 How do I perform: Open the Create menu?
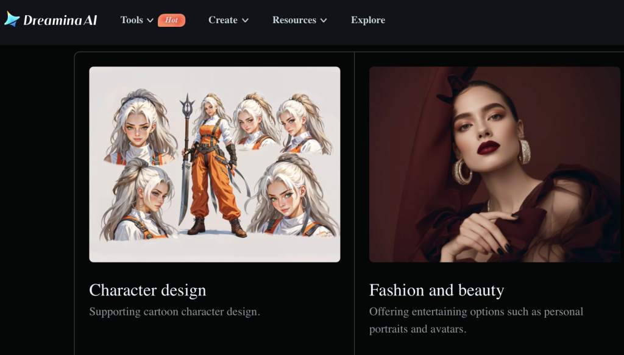(x=223, y=20)
